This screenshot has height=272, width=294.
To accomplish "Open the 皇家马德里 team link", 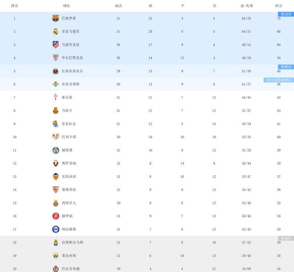I will click(70, 32).
